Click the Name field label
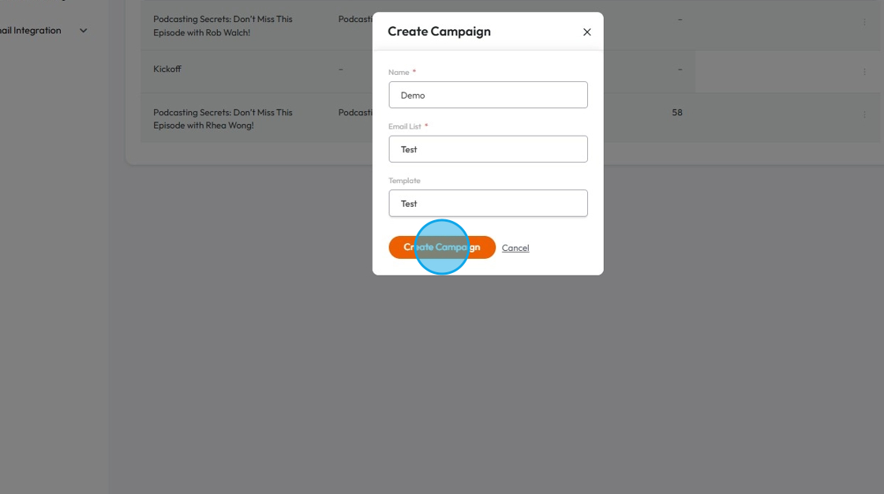The image size is (884, 494). coord(399,73)
